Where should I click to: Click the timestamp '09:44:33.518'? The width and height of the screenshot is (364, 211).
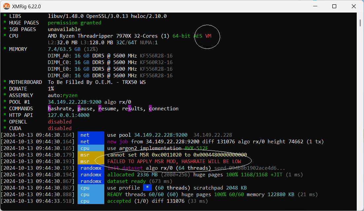[53, 201]
